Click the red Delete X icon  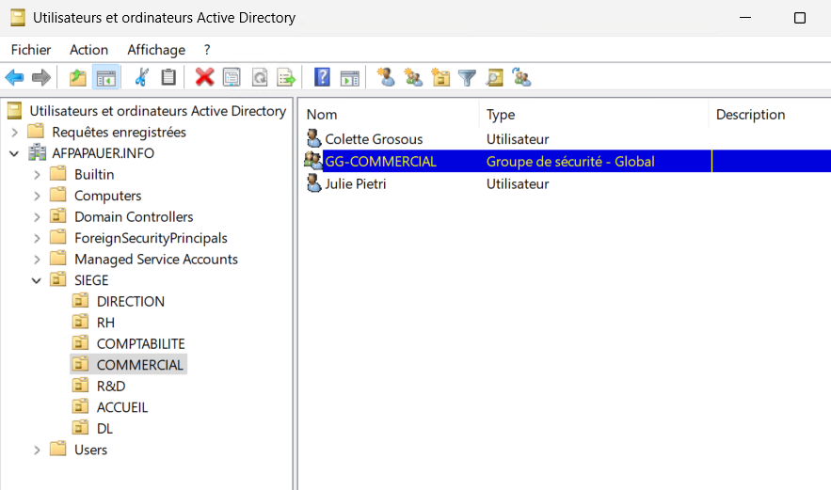click(204, 78)
